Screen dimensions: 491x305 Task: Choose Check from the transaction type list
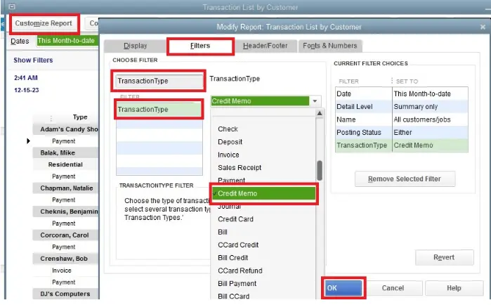[228, 129]
